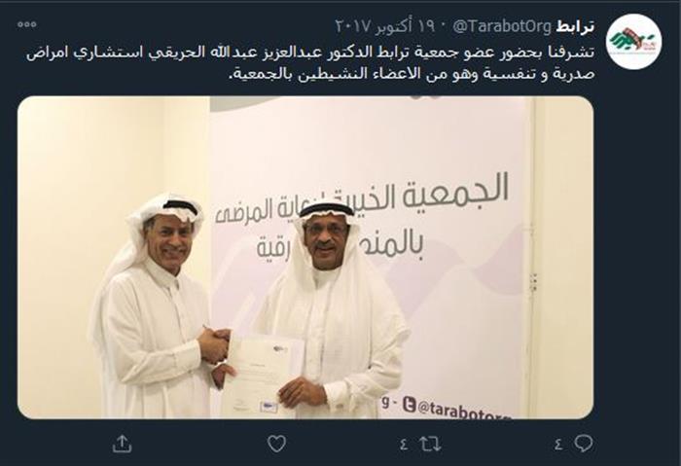The width and height of the screenshot is (681, 466).
Task: Like the tweet with the heart icon
Action: tap(276, 445)
